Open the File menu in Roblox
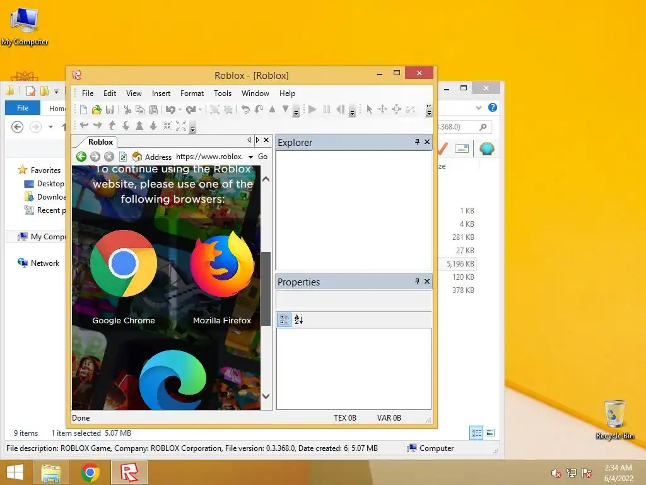 [x=88, y=93]
